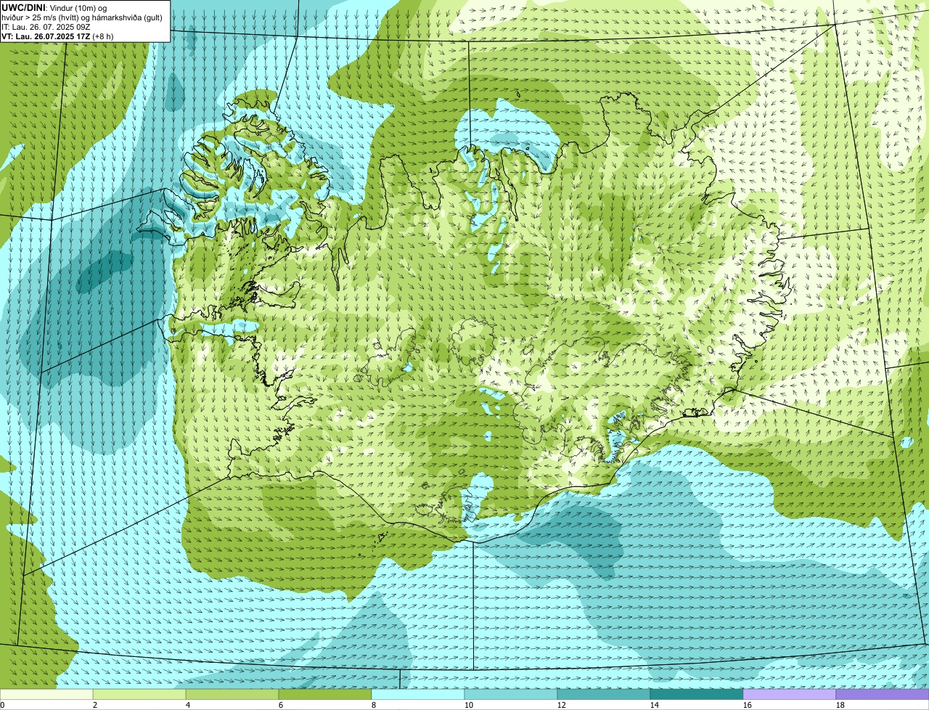This screenshot has height=710, width=929.
Task: Click the "12" label on the wind scale
Action: coord(562,705)
